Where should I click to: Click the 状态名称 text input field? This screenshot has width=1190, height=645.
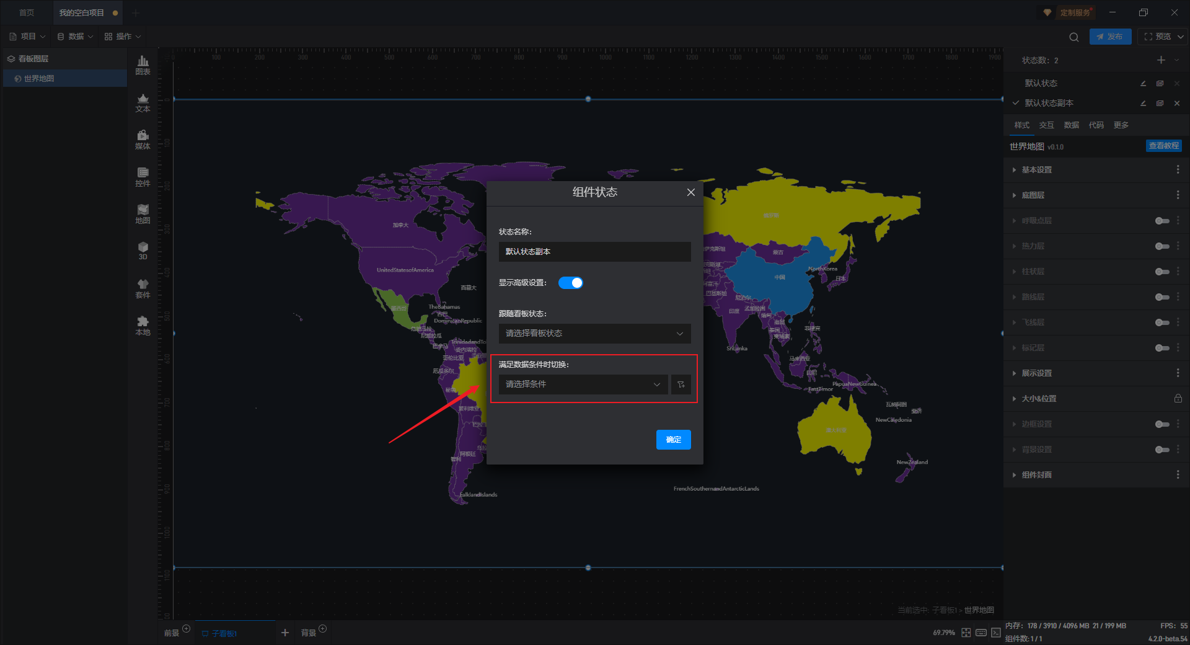(594, 252)
